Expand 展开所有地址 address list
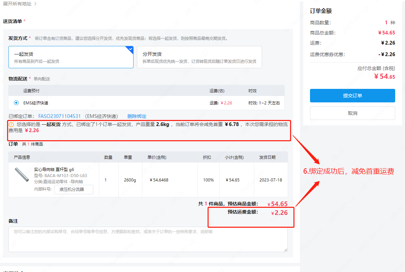The image size is (405, 272). pos(20,4)
